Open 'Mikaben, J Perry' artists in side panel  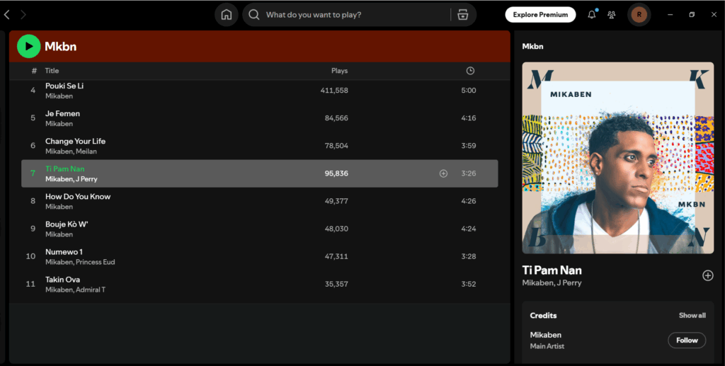tap(552, 283)
